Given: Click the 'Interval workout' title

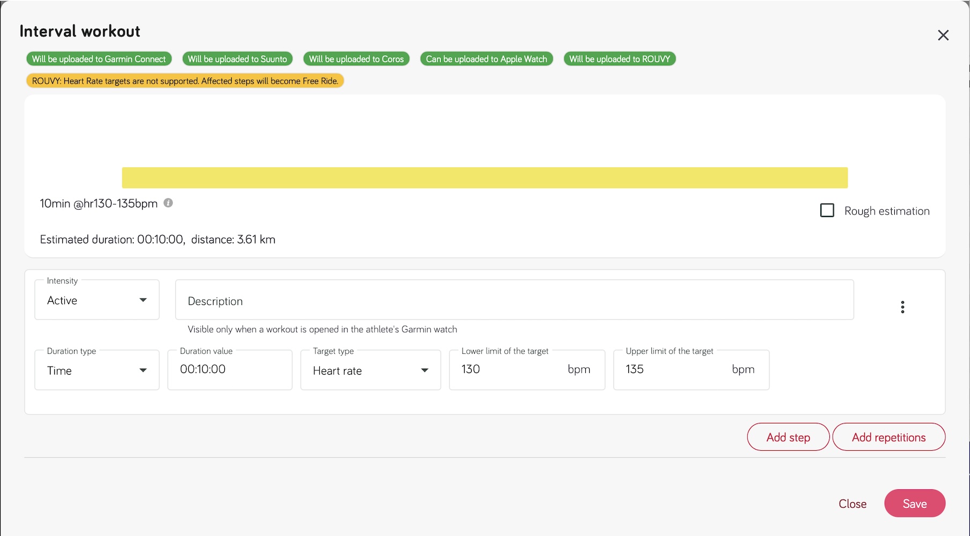Looking at the screenshot, I should (x=80, y=32).
